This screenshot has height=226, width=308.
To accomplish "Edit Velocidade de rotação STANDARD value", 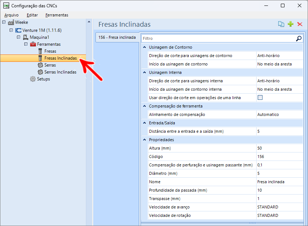I will coord(279,215).
